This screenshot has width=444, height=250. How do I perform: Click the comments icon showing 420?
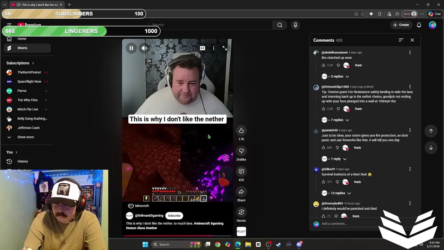point(241,171)
